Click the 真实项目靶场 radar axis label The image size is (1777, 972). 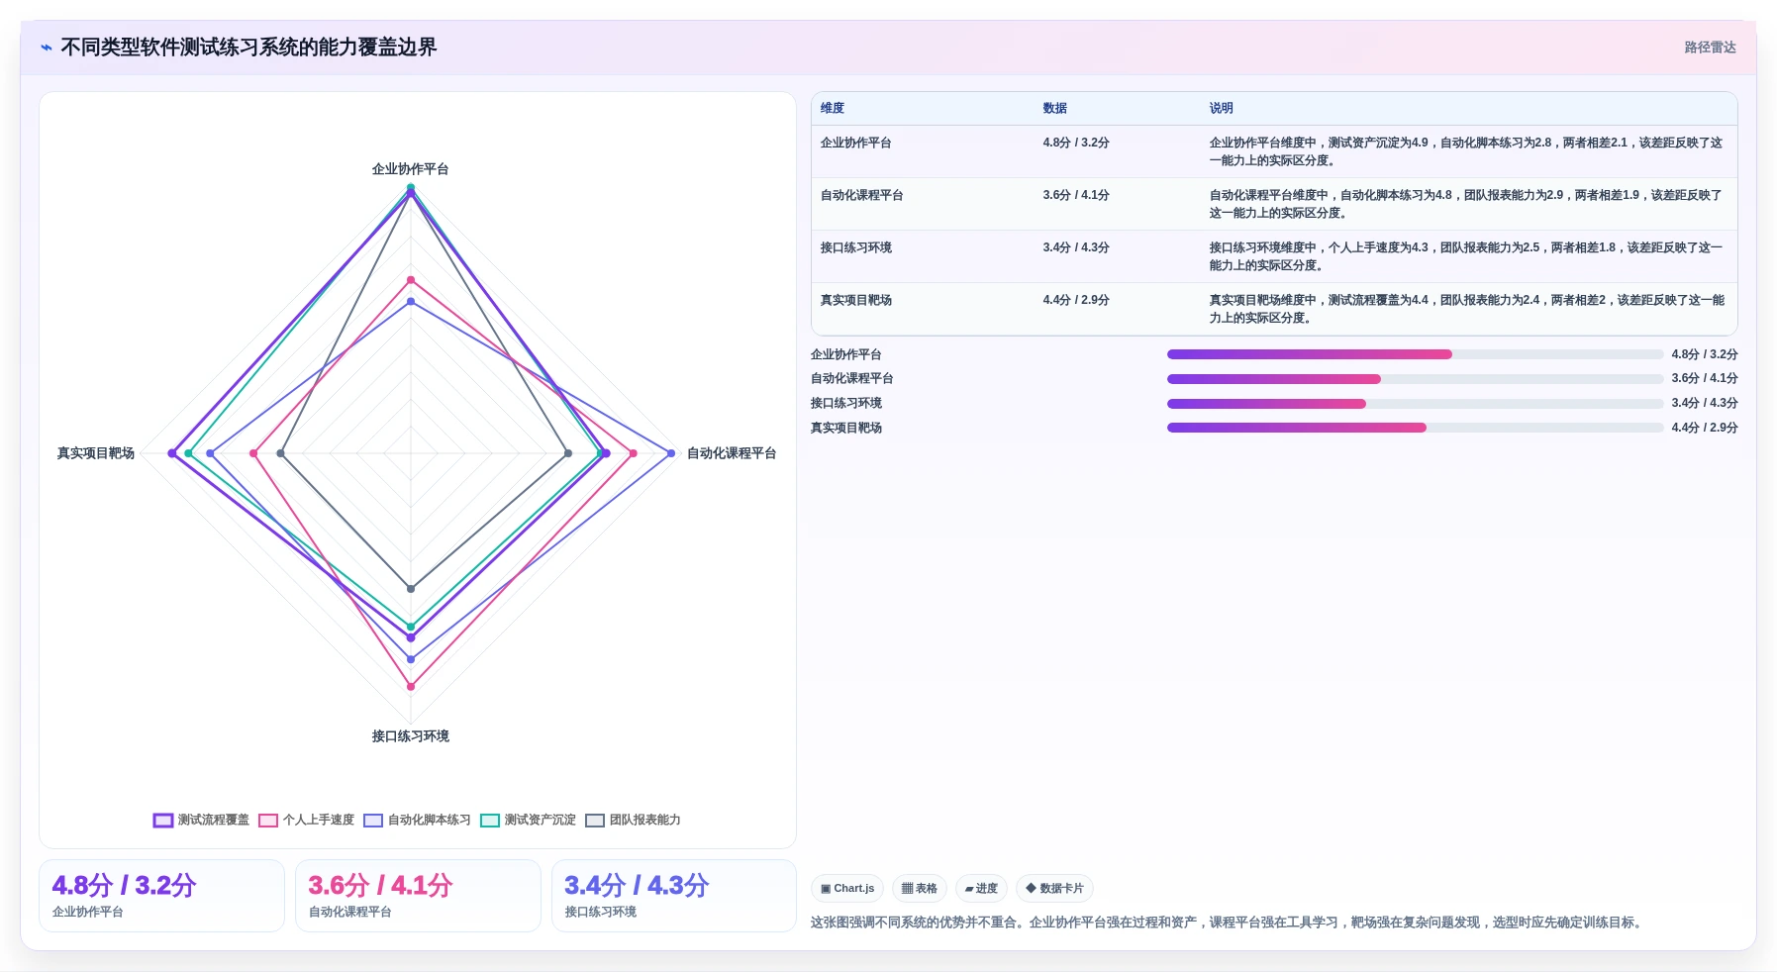[x=96, y=453]
